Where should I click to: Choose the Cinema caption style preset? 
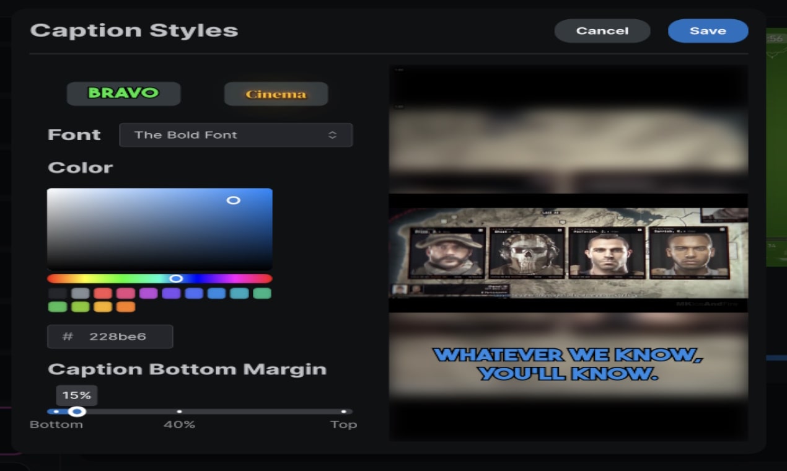click(276, 94)
